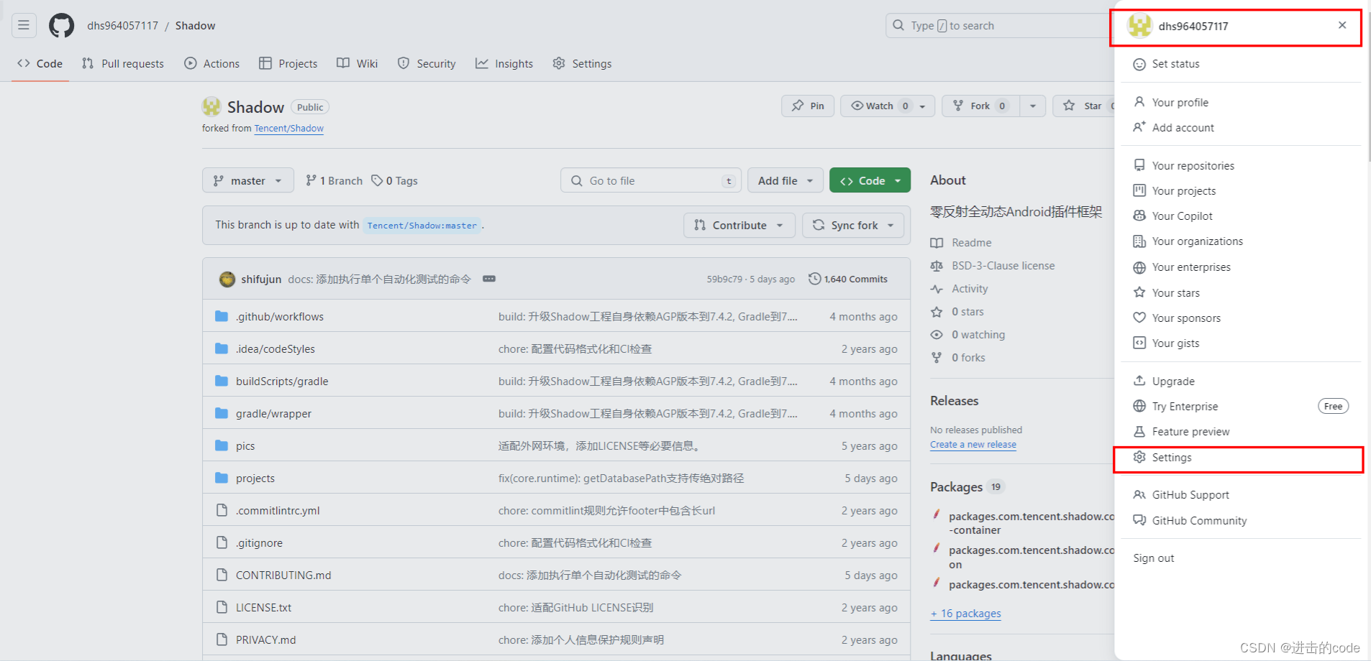Screen dimensions: 1371x661
Task: Show + 16 packages link
Action: coord(965,613)
